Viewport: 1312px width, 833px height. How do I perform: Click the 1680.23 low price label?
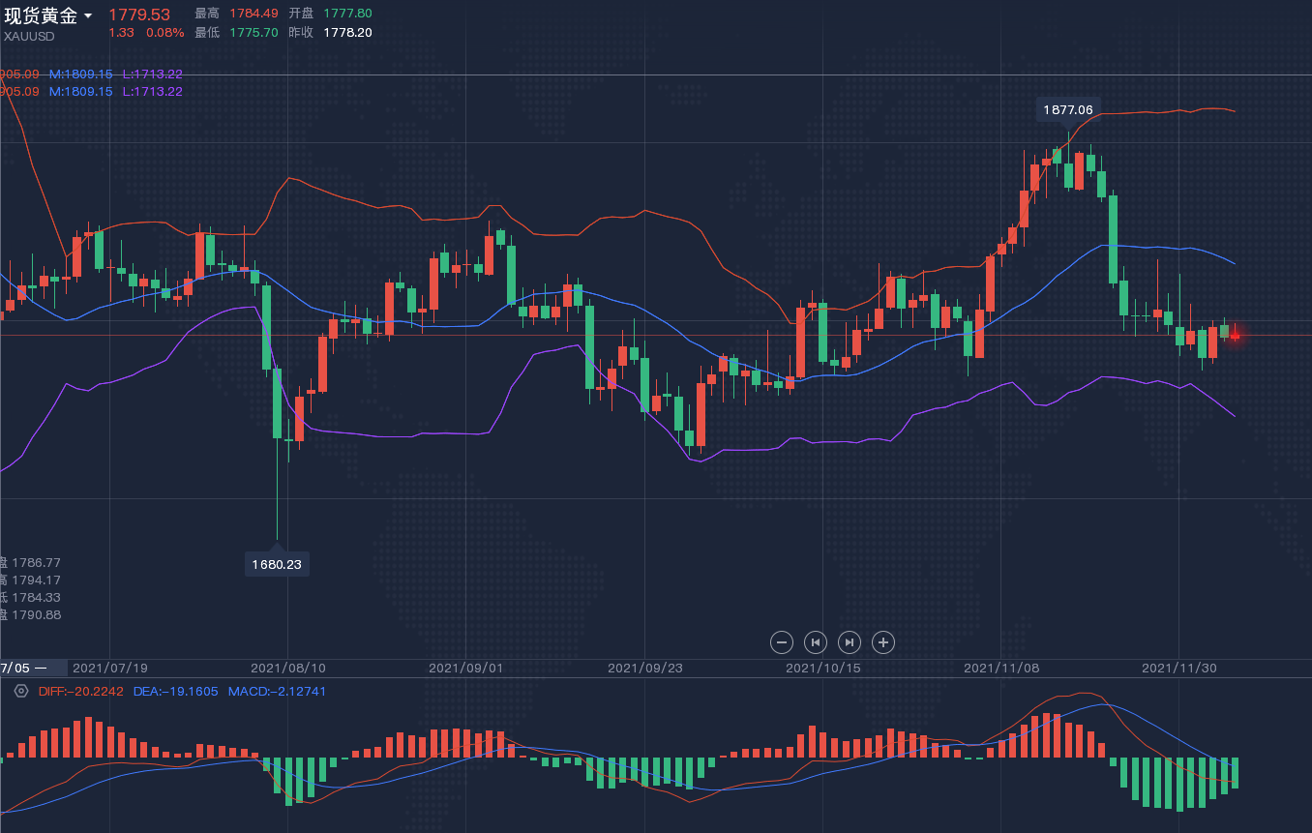point(277,564)
